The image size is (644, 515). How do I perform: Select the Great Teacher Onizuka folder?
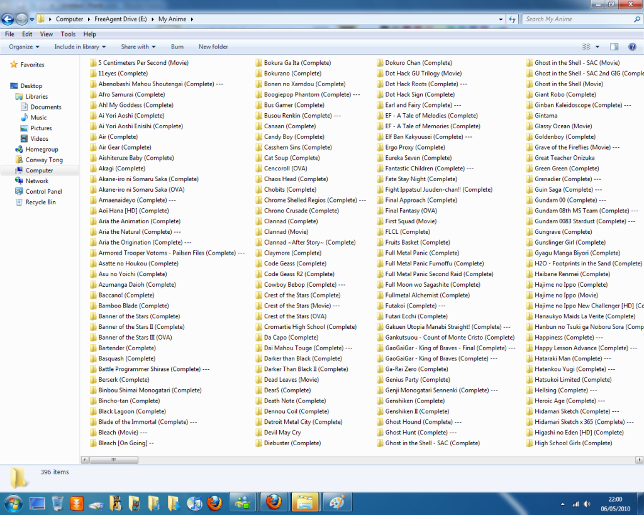click(x=560, y=158)
